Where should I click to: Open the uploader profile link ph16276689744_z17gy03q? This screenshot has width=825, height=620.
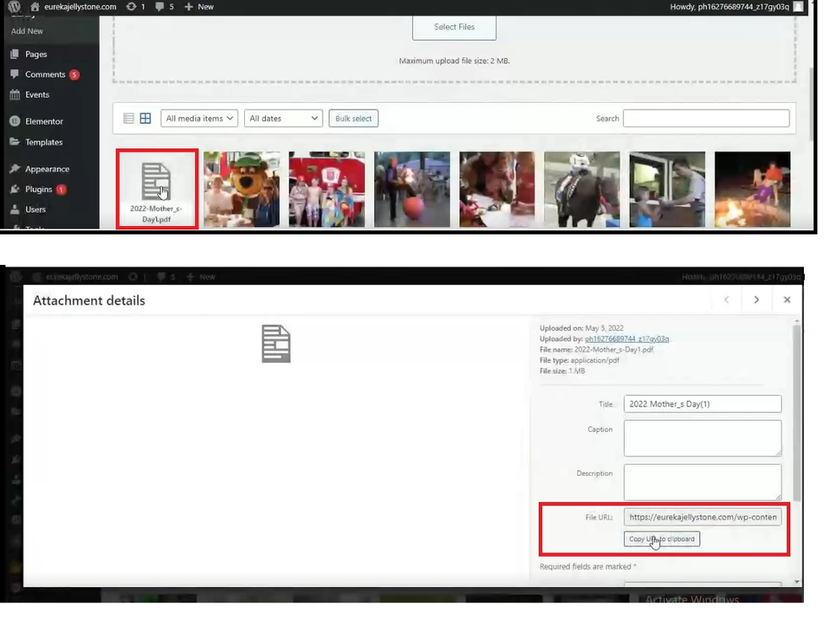click(x=627, y=339)
